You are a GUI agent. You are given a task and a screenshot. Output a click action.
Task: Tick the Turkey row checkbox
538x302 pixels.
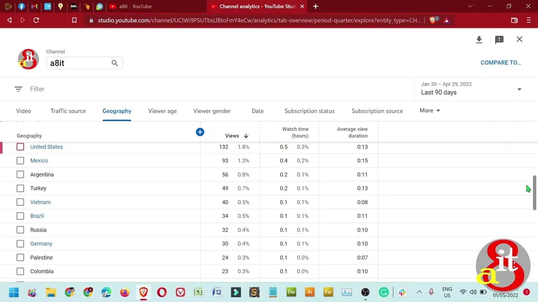(20, 188)
